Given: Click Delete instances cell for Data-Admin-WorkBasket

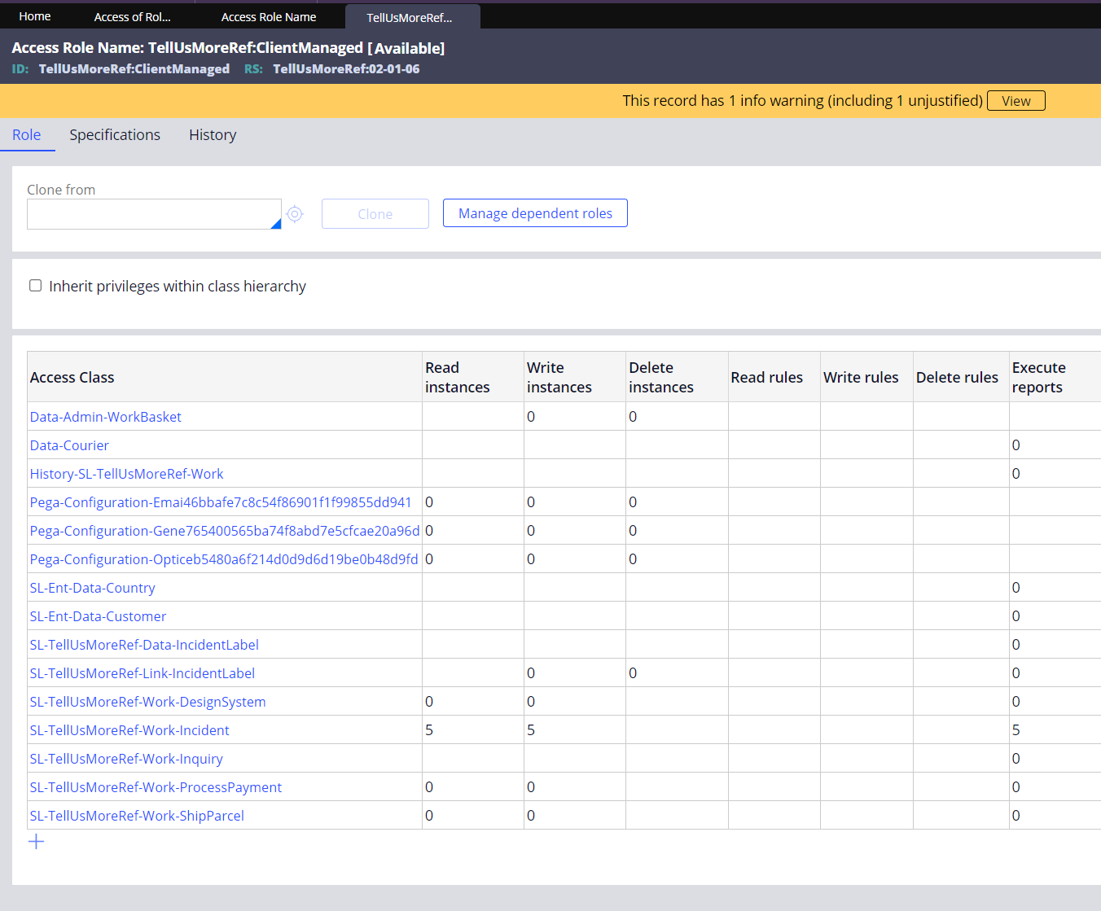Looking at the screenshot, I should 677,417.
